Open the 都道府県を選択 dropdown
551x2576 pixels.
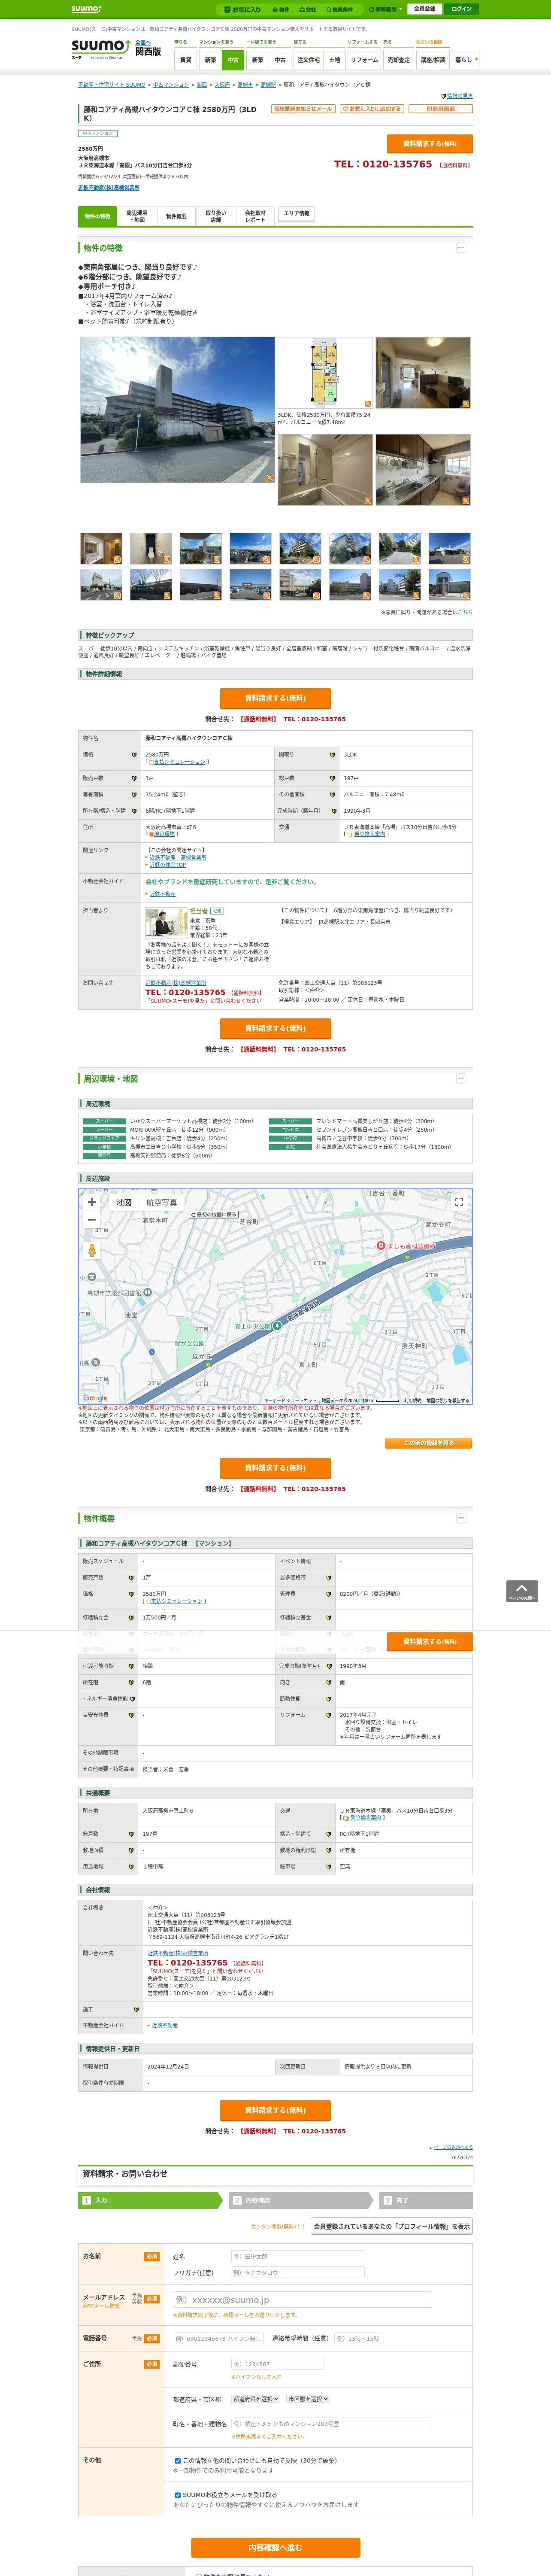pyautogui.click(x=256, y=2399)
